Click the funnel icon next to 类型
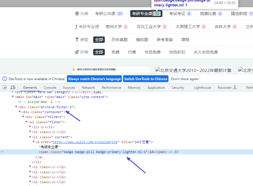The width and height of the screenshot is (253, 186). click(77, 40)
